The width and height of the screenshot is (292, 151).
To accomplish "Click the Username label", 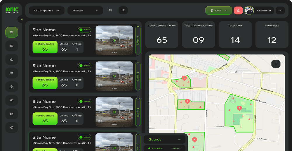I will tap(264, 11).
